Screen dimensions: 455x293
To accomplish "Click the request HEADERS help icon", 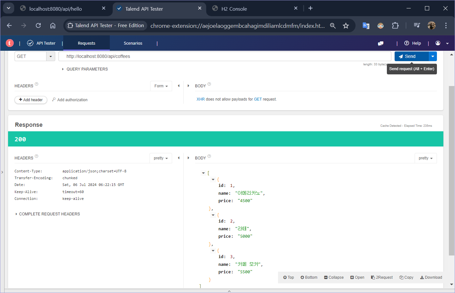I will (x=36, y=84).
